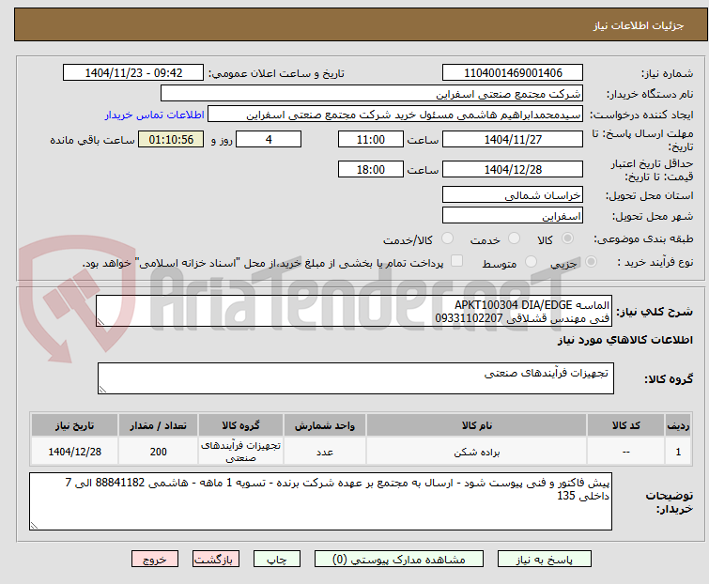This screenshot has width=709, height=584.
Task: Click the چاپ print button
Action: click(x=277, y=560)
